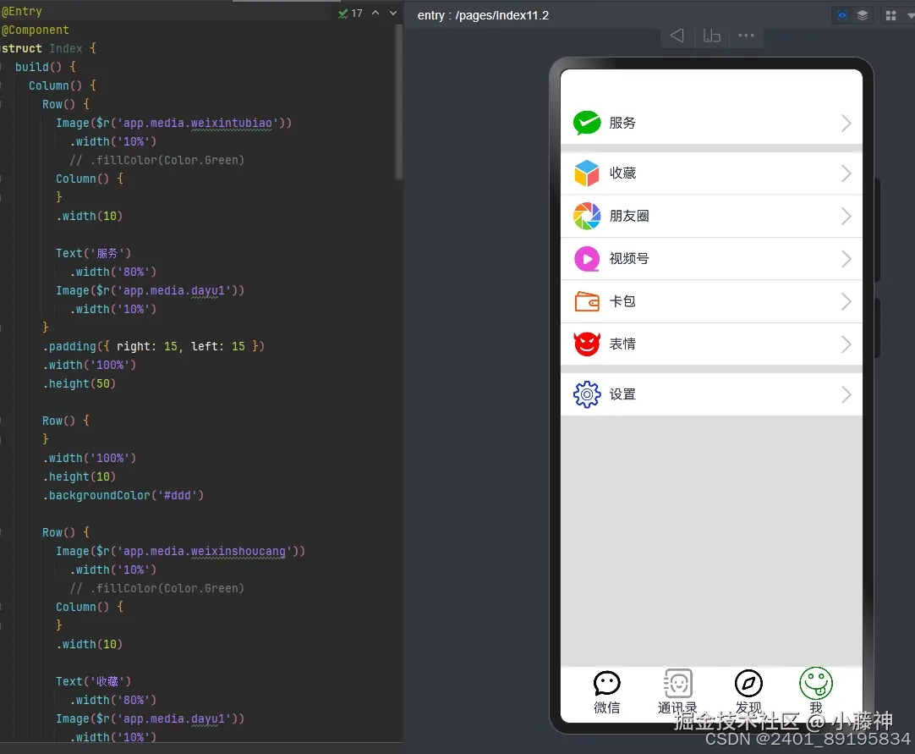The height and width of the screenshot is (754, 915).
Task: Click the .backgroundColor('#ddd') code line
Action: pyautogui.click(x=123, y=495)
